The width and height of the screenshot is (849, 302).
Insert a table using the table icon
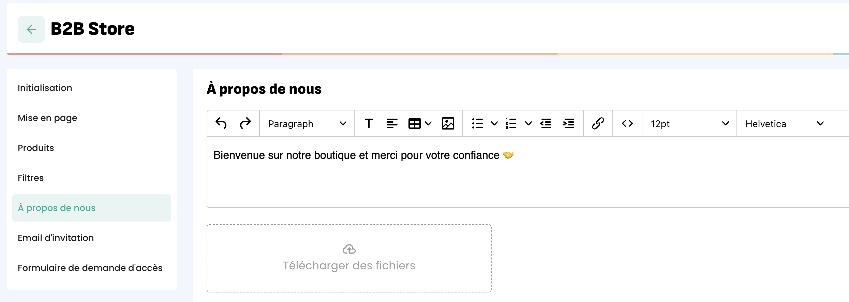click(x=415, y=123)
